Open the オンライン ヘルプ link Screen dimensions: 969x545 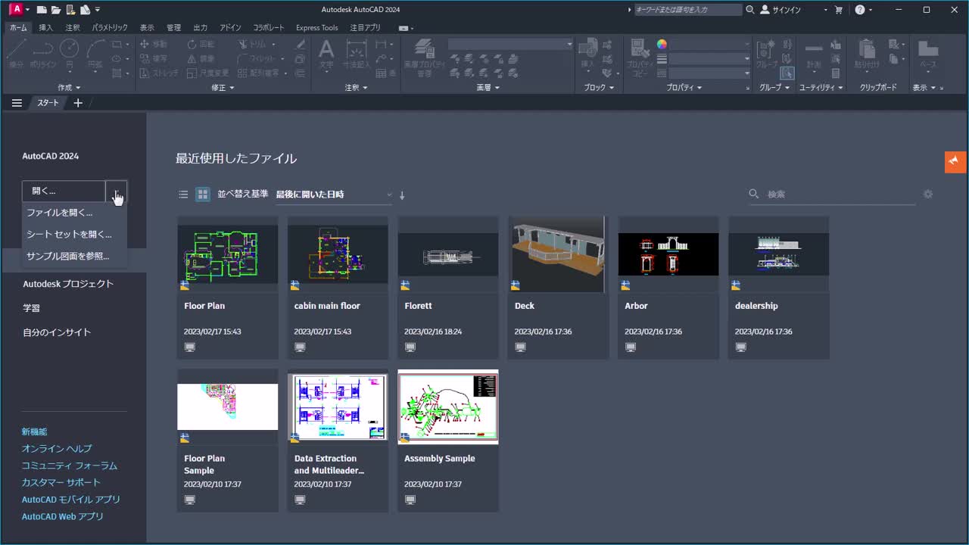[x=57, y=448]
